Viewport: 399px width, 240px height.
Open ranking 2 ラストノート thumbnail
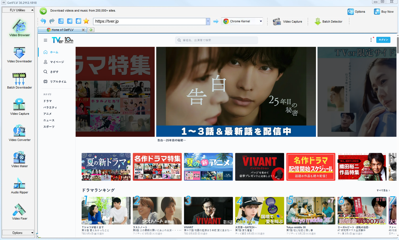pyautogui.click(x=157, y=211)
